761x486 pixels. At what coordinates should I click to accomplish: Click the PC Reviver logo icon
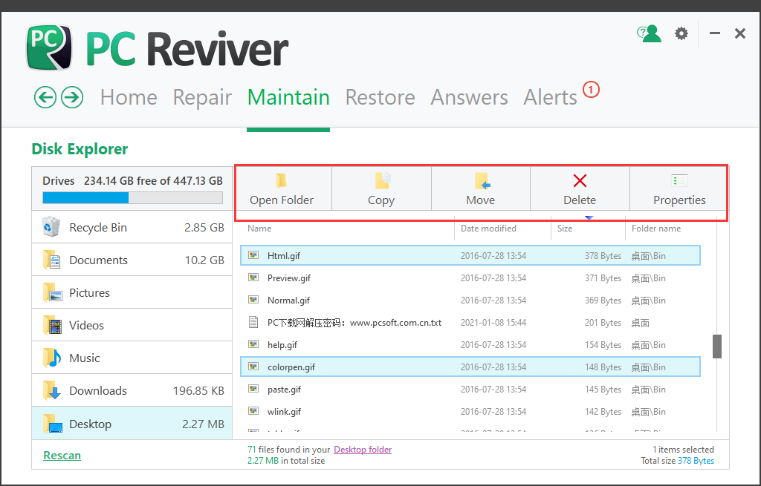[49, 47]
